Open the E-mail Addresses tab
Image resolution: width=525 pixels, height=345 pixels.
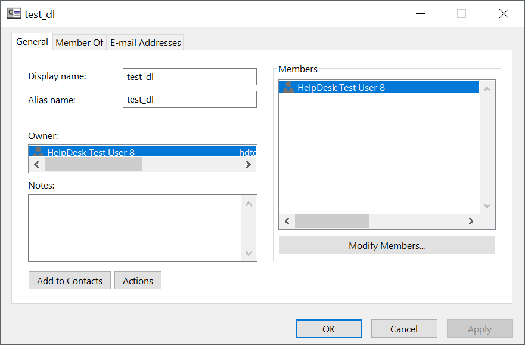tap(145, 42)
